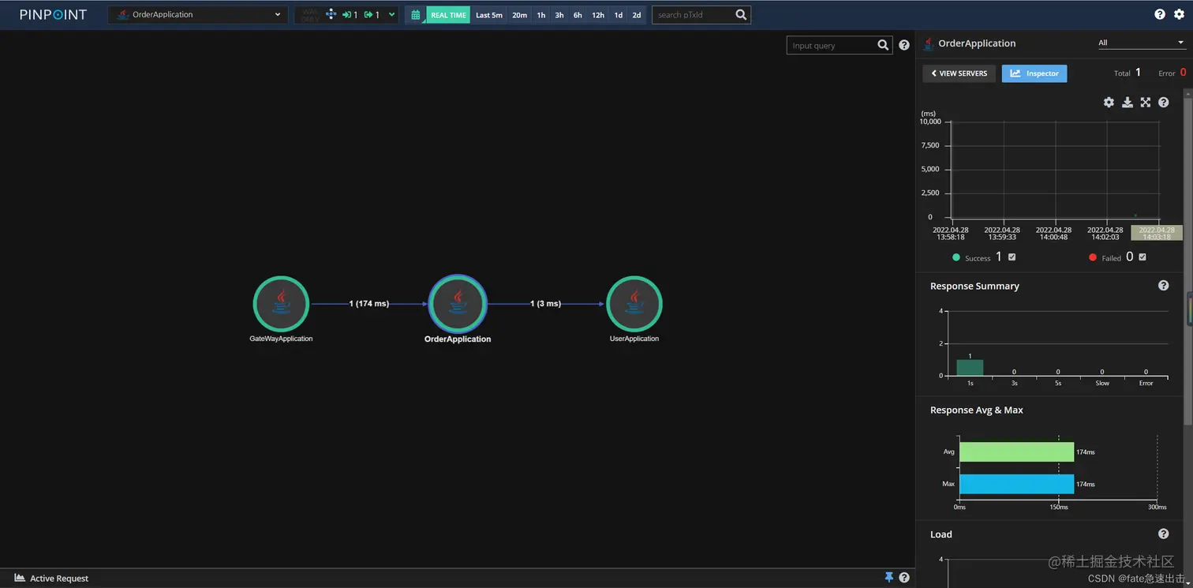Select the 1d period
Screen dimensions: 1193x588
[619, 14]
